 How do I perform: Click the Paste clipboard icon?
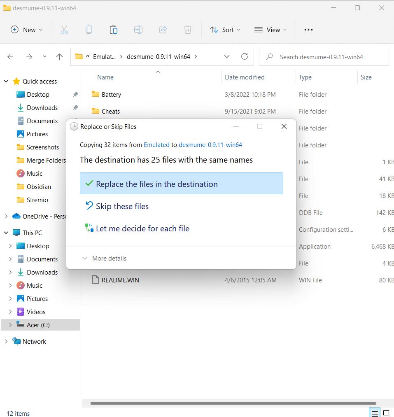point(114,30)
